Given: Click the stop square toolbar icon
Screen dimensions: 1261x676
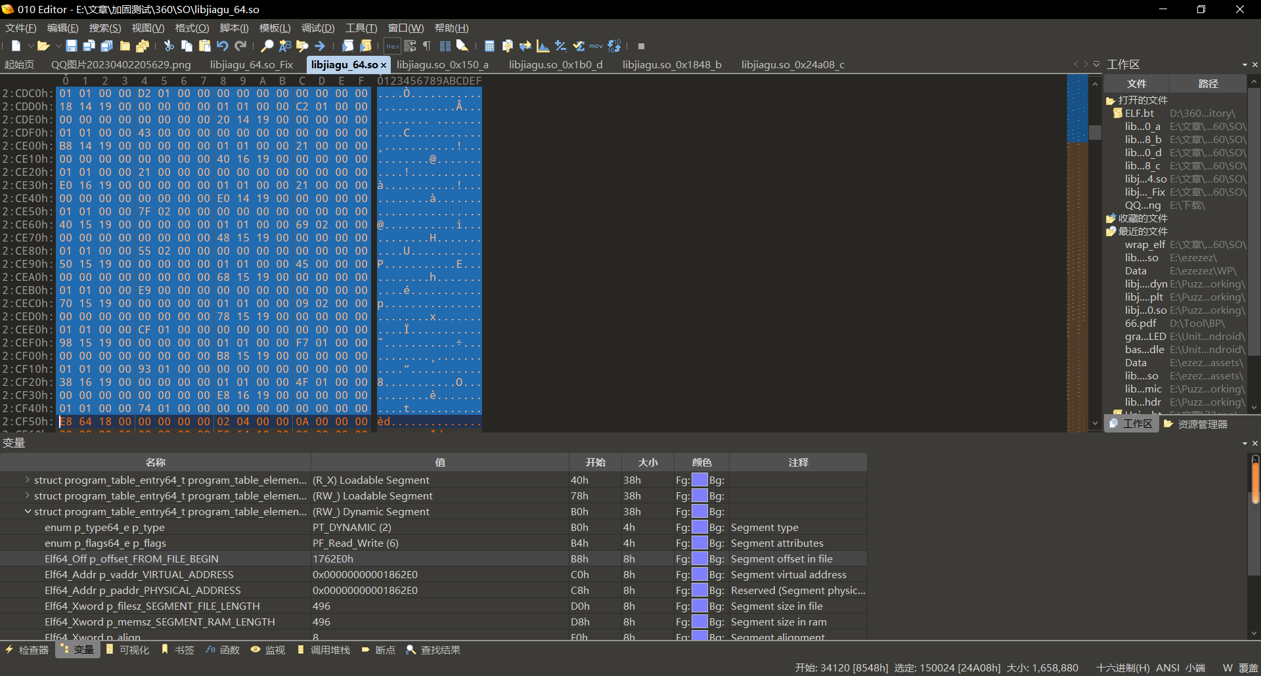Looking at the screenshot, I should tap(642, 46).
